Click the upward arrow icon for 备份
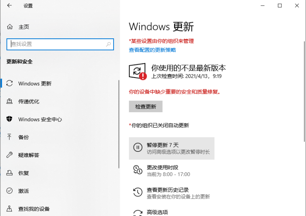The width and height of the screenshot is (306, 216). click(9, 137)
